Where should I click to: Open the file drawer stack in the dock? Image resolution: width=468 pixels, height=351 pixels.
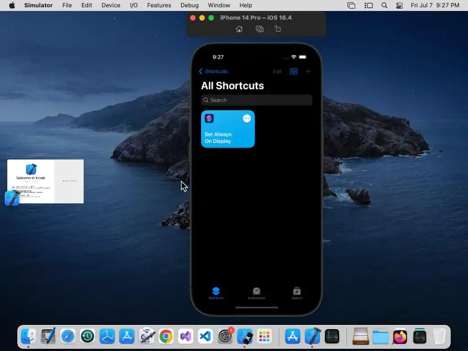pos(361,336)
